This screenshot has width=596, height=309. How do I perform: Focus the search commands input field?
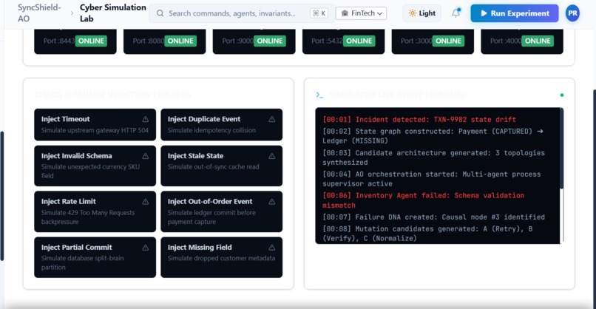[x=242, y=13]
